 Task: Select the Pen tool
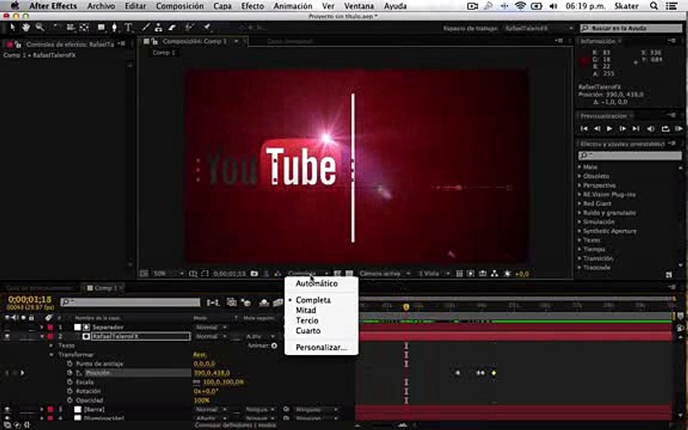click(x=115, y=27)
